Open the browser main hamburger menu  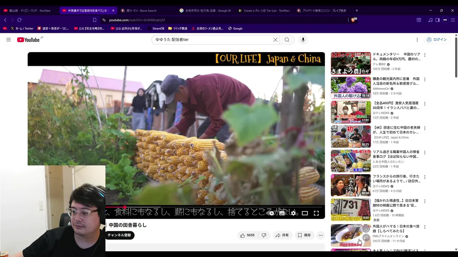pos(453,20)
